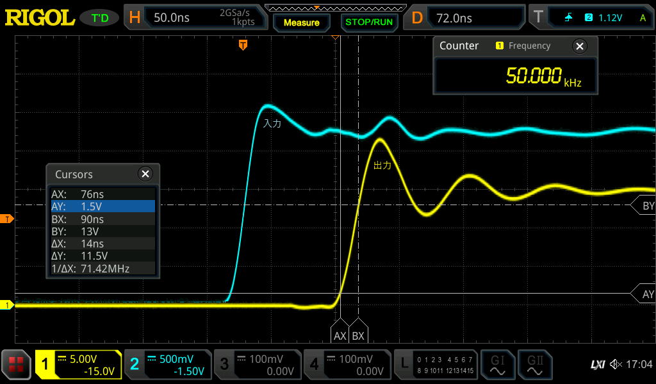
Task: Select the AX cursor marker handle
Action: point(340,331)
